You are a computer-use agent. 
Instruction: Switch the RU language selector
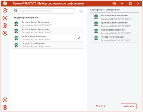click(x=114, y=4)
